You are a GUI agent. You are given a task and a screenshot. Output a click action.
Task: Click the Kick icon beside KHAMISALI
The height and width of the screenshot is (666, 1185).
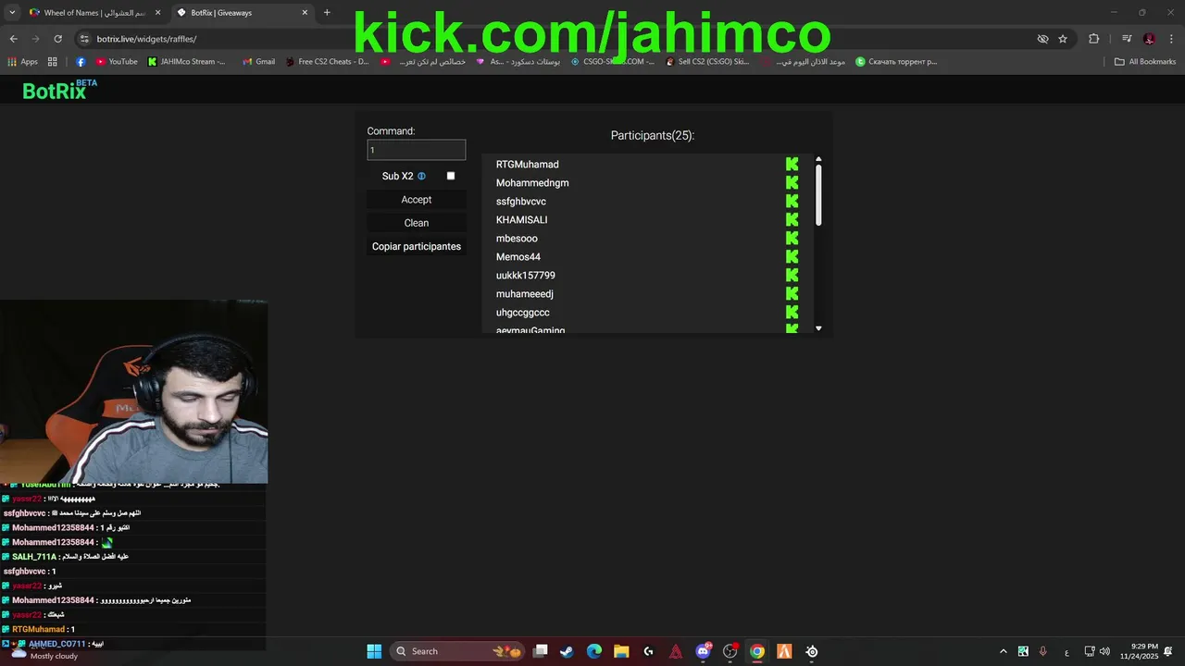point(792,219)
